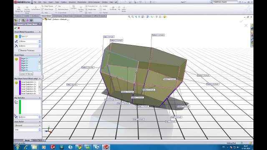Click the Flatten tool

click(x=104, y=12)
